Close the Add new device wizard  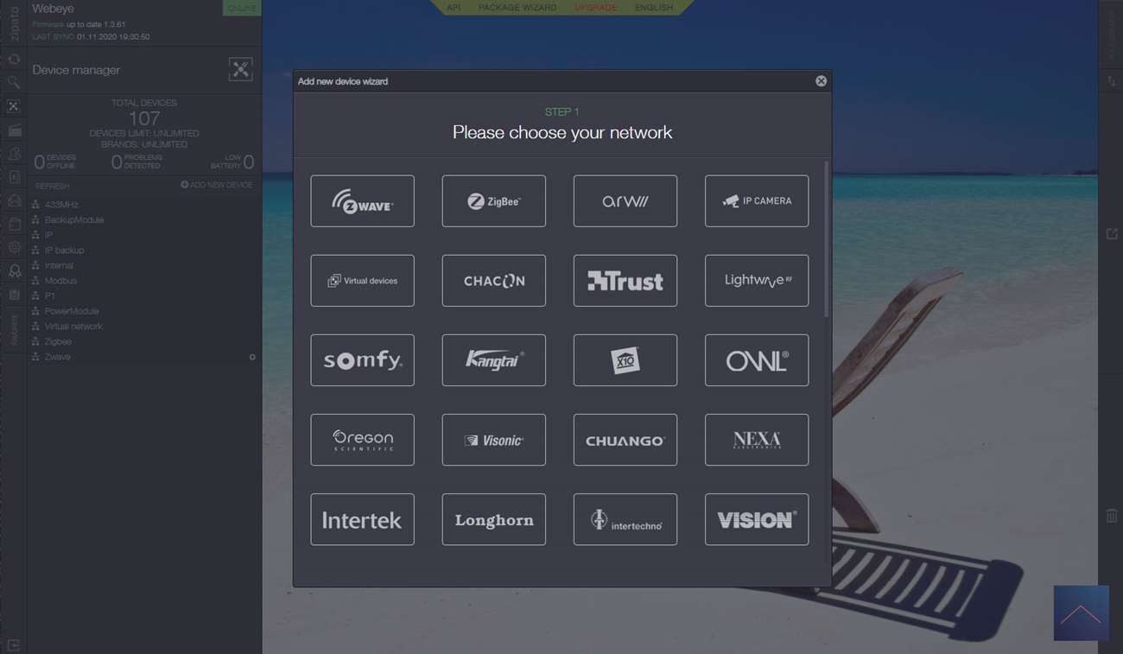coord(821,81)
